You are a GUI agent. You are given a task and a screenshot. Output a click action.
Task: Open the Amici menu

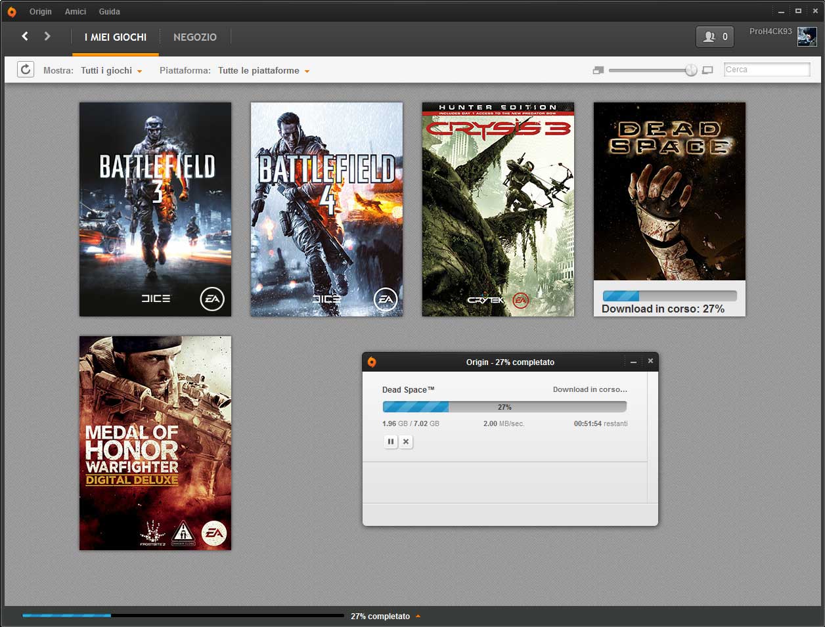(x=76, y=12)
